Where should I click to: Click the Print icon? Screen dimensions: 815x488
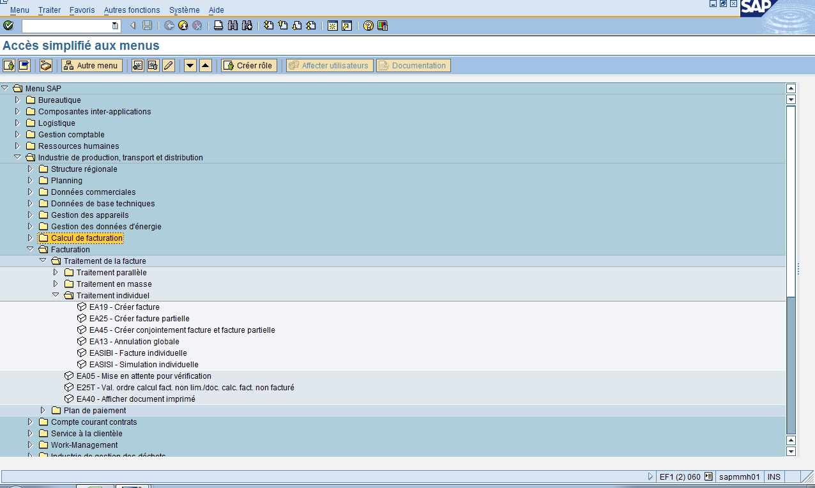click(218, 26)
